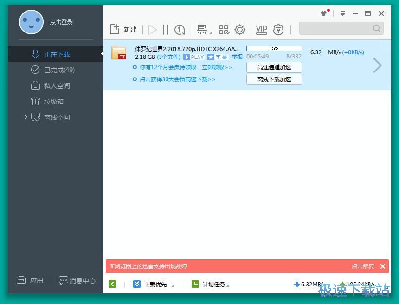
Task: Click the (+0KB/s) acceleration speed text
Action: coord(353,52)
